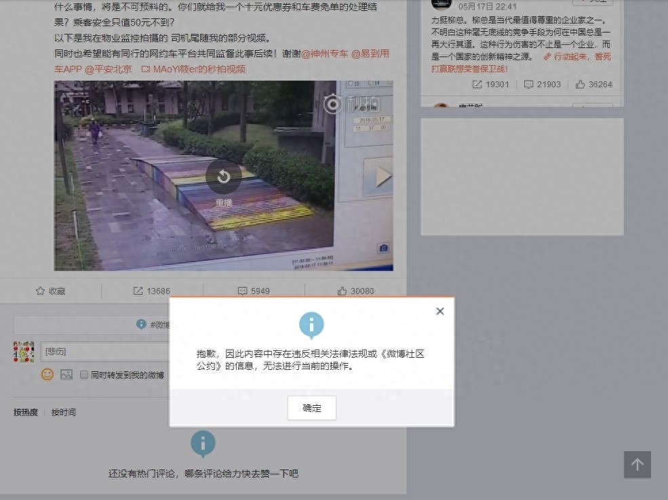Back to top arrow button
The height and width of the screenshot is (500, 668).
637,464
